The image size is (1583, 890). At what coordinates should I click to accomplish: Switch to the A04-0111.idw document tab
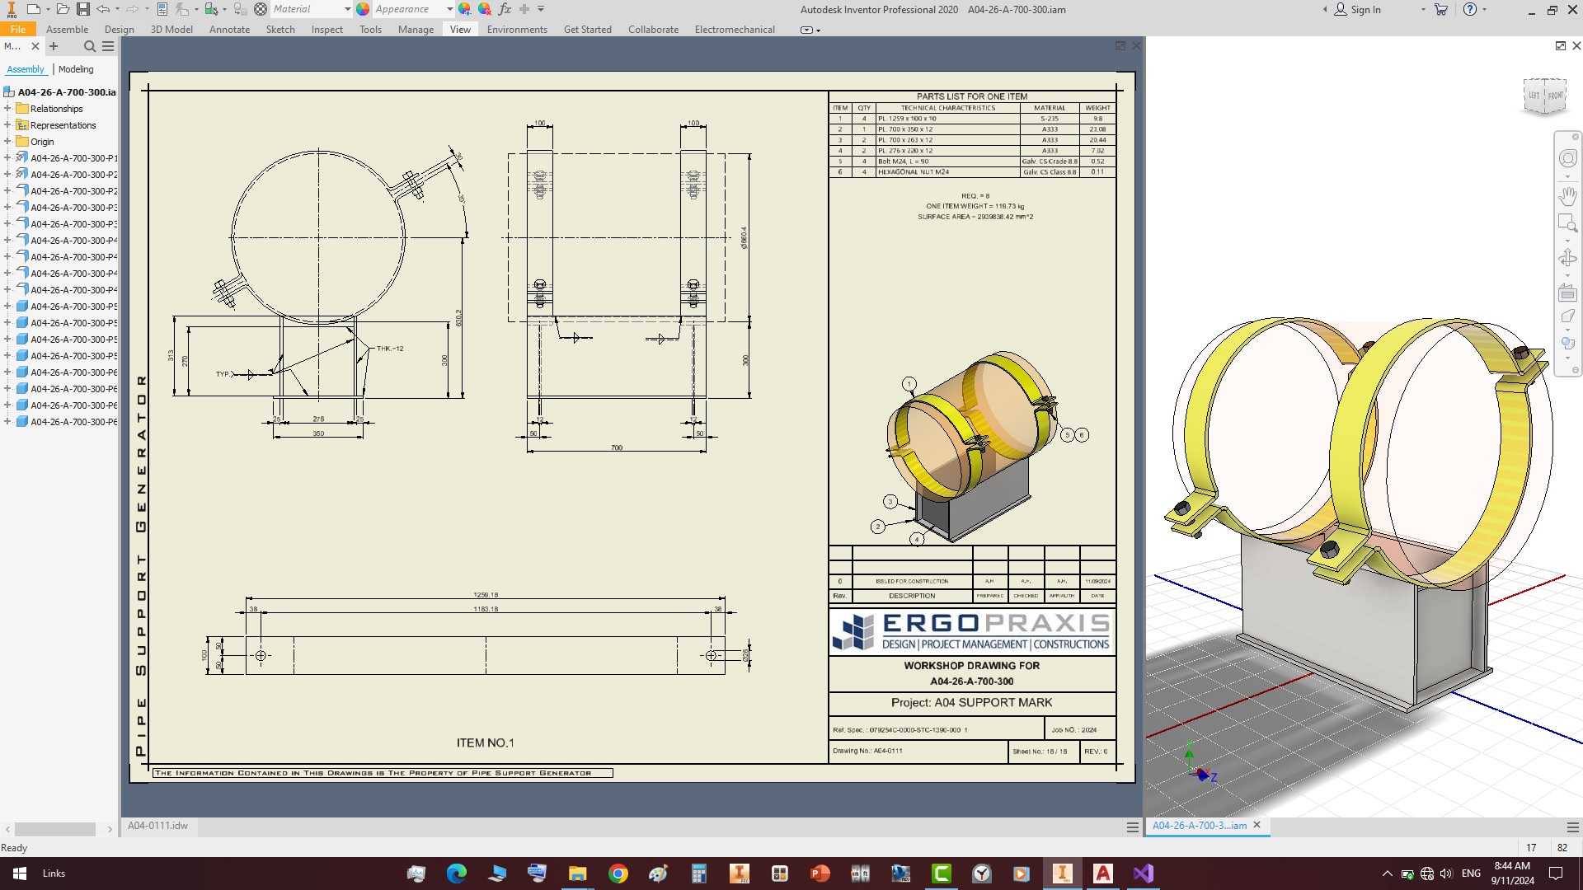click(x=157, y=825)
